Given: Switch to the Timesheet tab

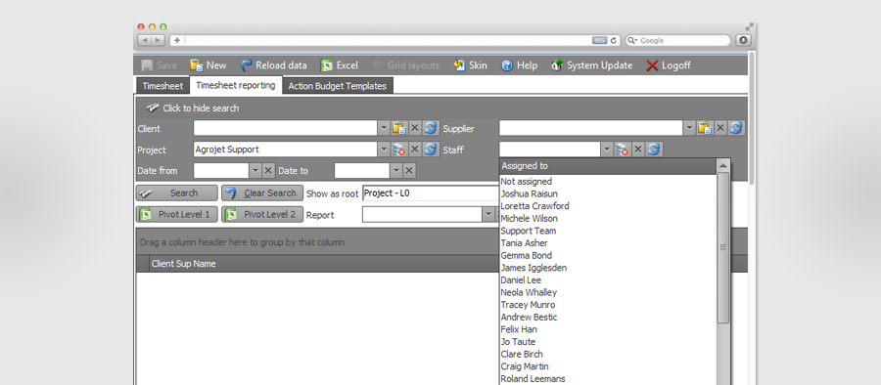Looking at the screenshot, I should 162,86.
